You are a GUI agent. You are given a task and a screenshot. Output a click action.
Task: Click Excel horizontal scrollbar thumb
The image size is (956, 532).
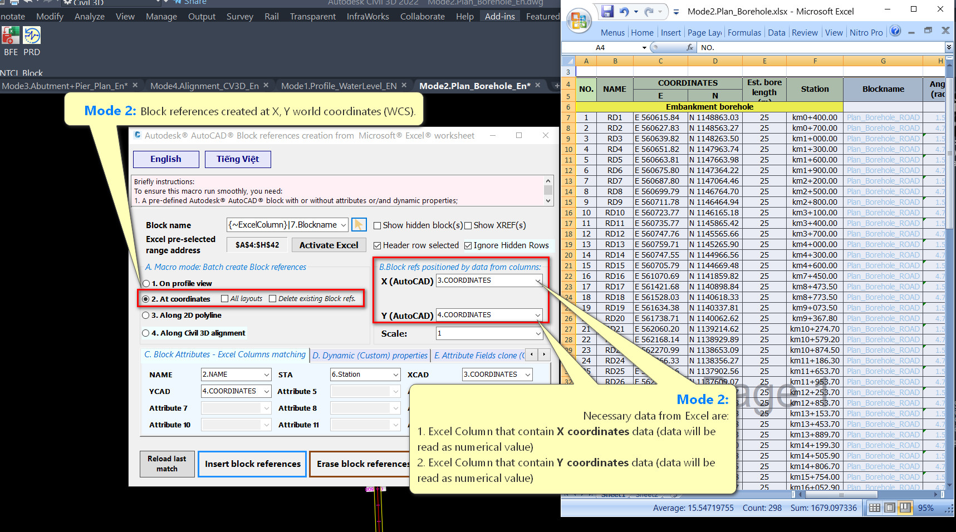pyautogui.click(x=841, y=494)
